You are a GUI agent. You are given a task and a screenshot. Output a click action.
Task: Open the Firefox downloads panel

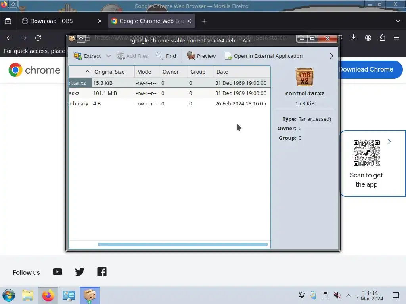(x=353, y=38)
